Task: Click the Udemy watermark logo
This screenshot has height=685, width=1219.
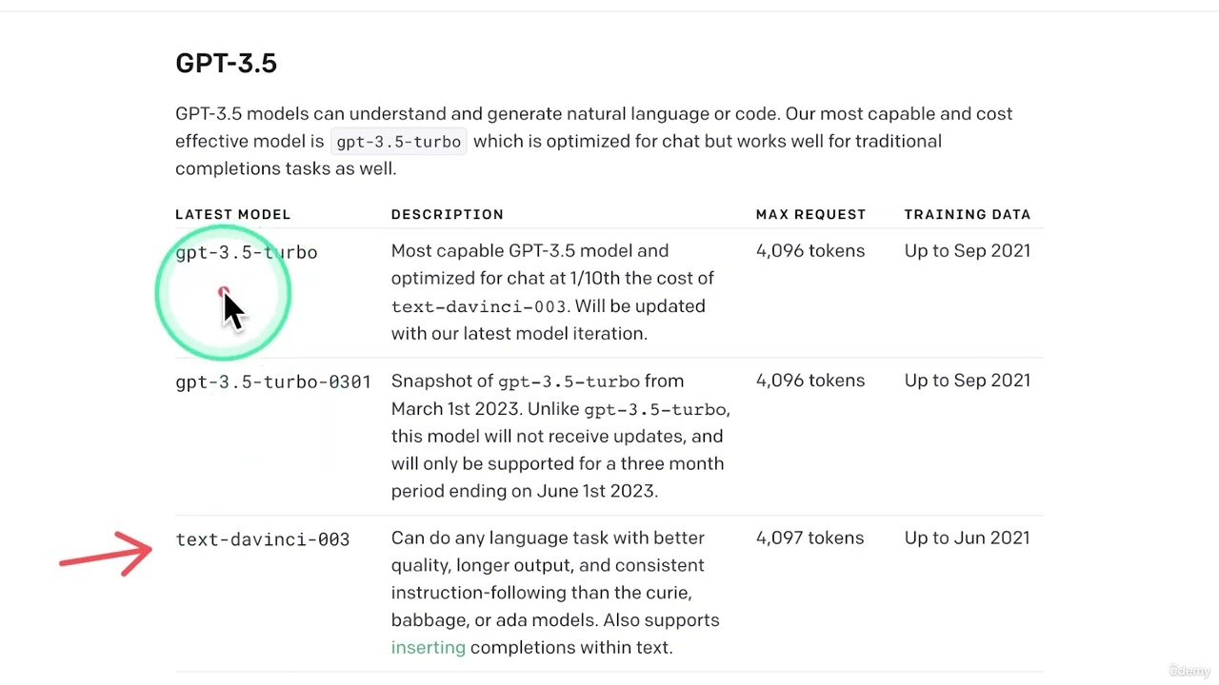Action: pos(1189,671)
